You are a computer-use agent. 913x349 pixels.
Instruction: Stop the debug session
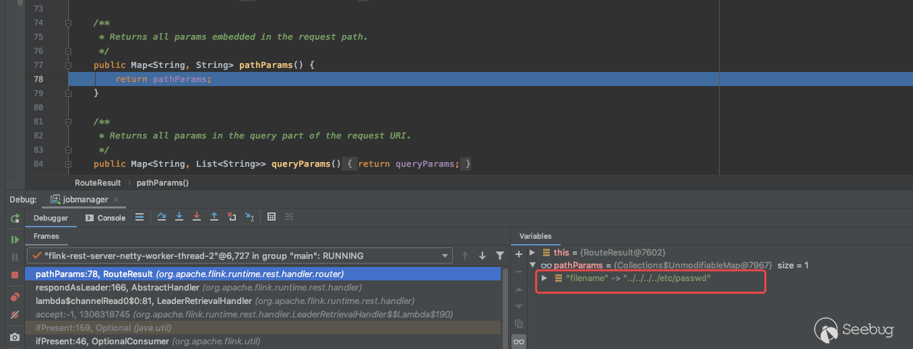(15, 275)
